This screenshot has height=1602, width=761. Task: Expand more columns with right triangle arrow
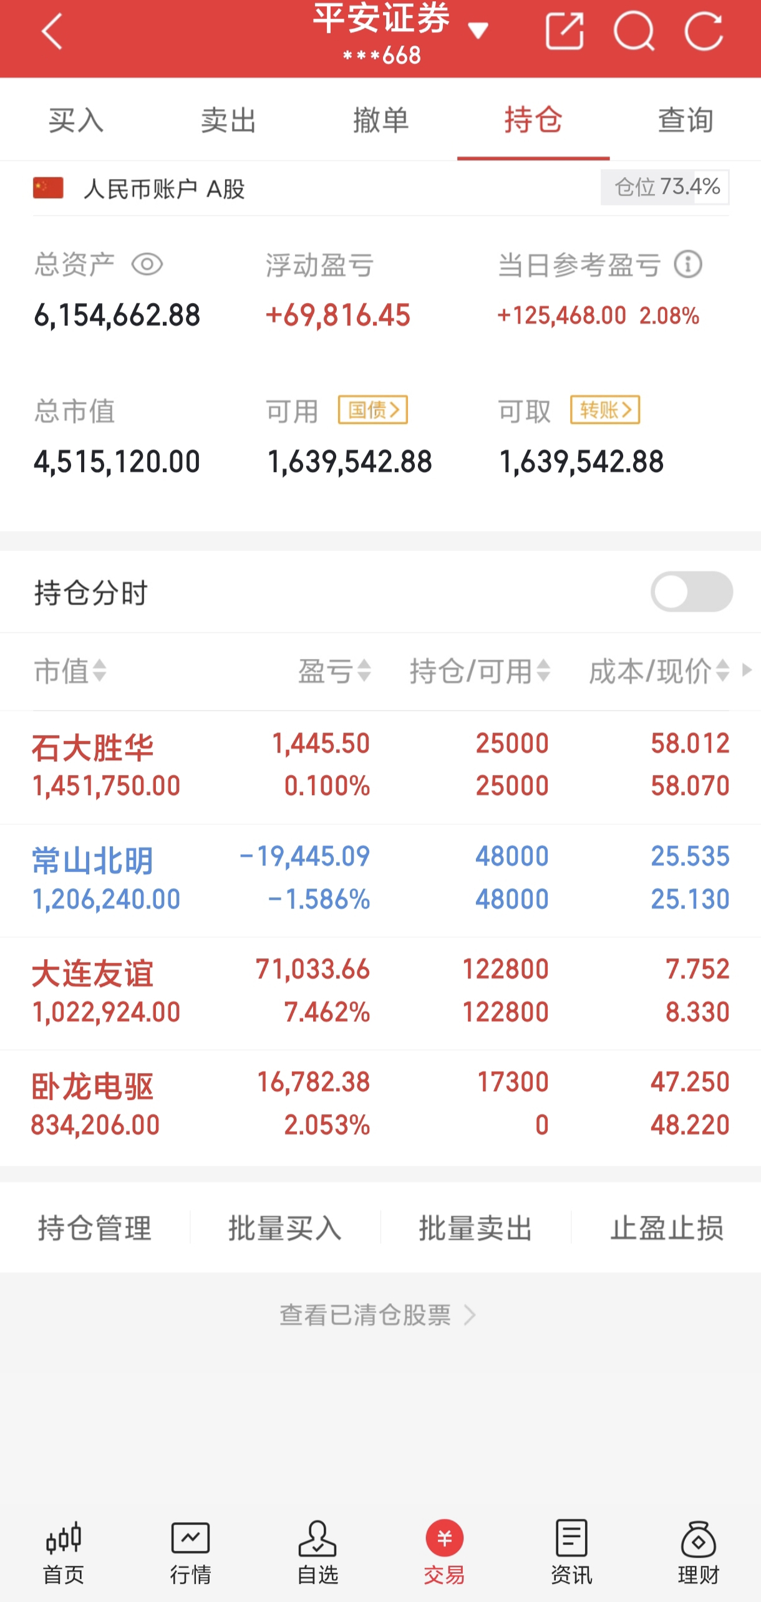747,670
